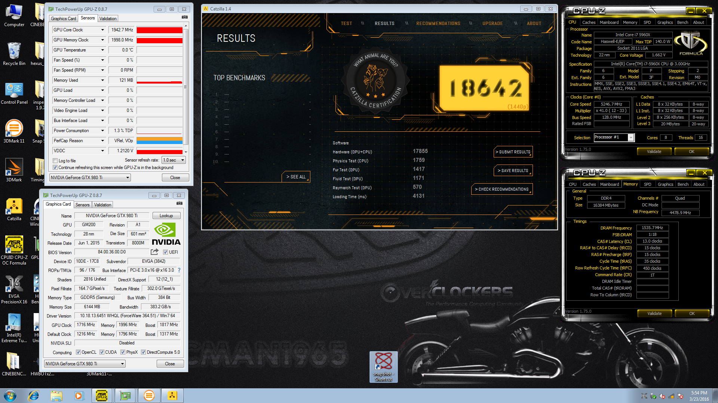The height and width of the screenshot is (403, 718).
Task: Launch the 3DMark desktop shortcut
Action: (x=14, y=170)
